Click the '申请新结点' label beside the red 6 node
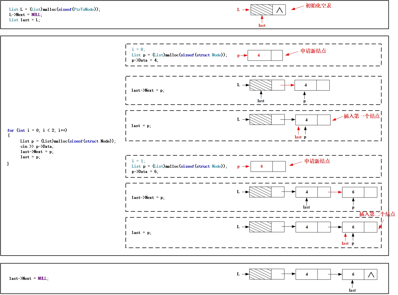398x295 pixels. 317,161
